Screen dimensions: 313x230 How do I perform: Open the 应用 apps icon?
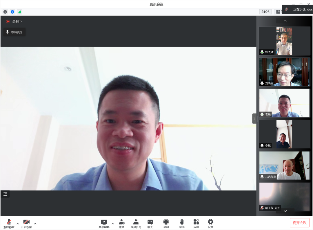click(x=196, y=223)
